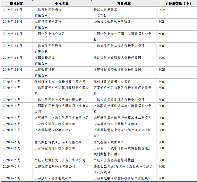Viewport: 197px width, 182px height.
Task: Click 上海城地临港智能科技创新产业园项目
Action: (122, 178)
